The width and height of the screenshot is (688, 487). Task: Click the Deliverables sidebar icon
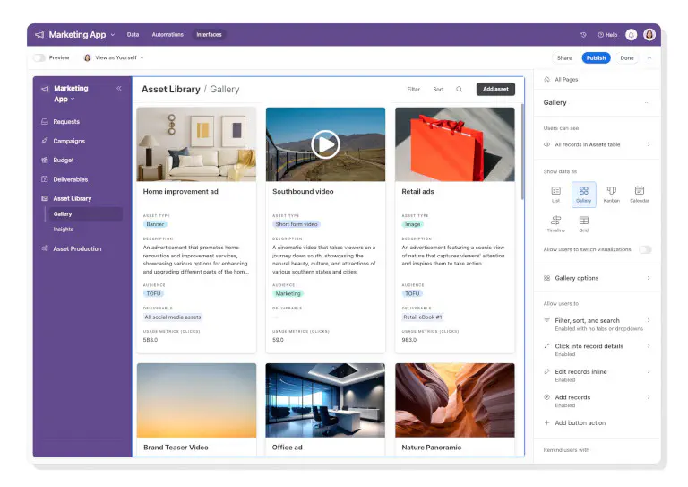(44, 179)
